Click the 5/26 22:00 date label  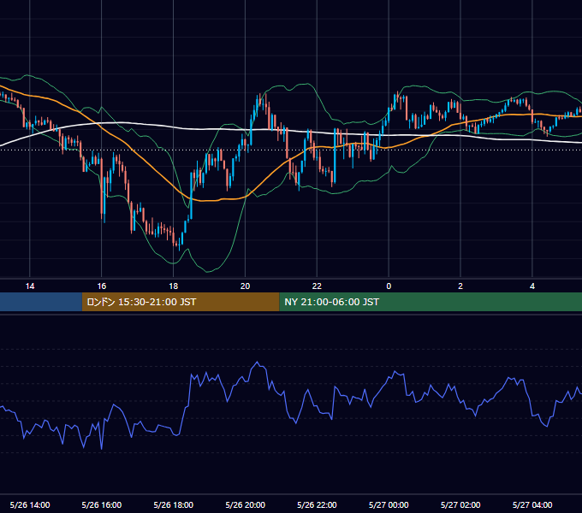click(317, 504)
